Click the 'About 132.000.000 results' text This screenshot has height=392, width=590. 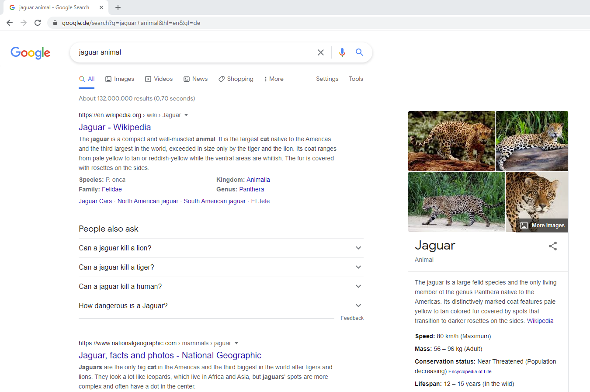pyautogui.click(x=137, y=98)
